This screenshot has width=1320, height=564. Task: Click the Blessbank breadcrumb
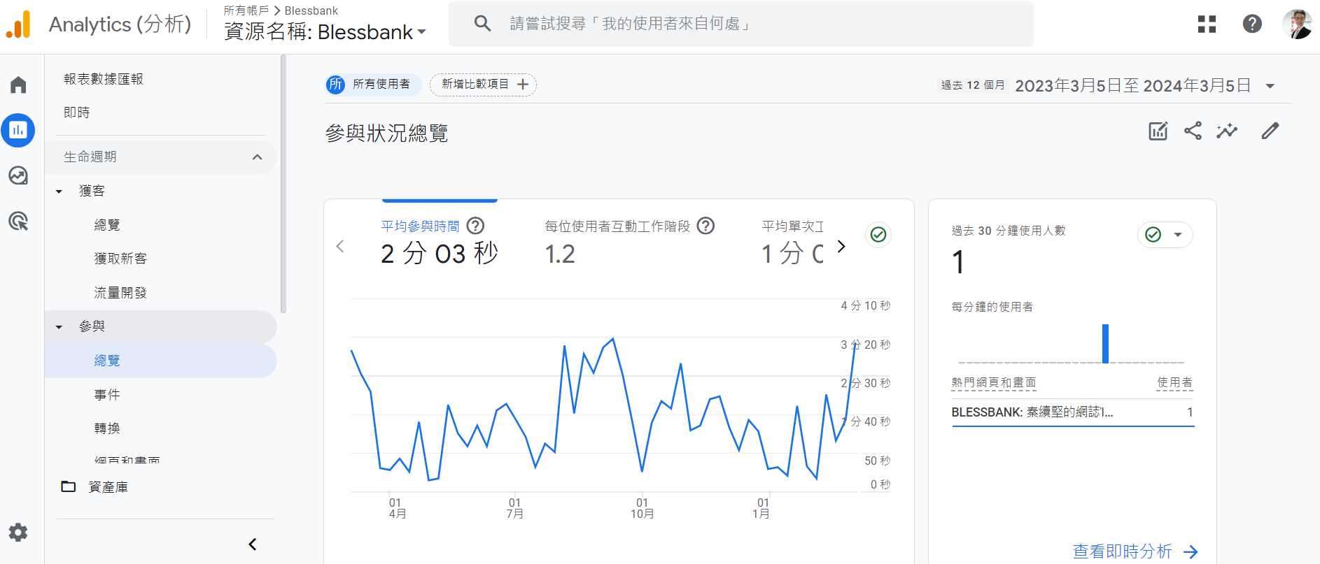311,10
